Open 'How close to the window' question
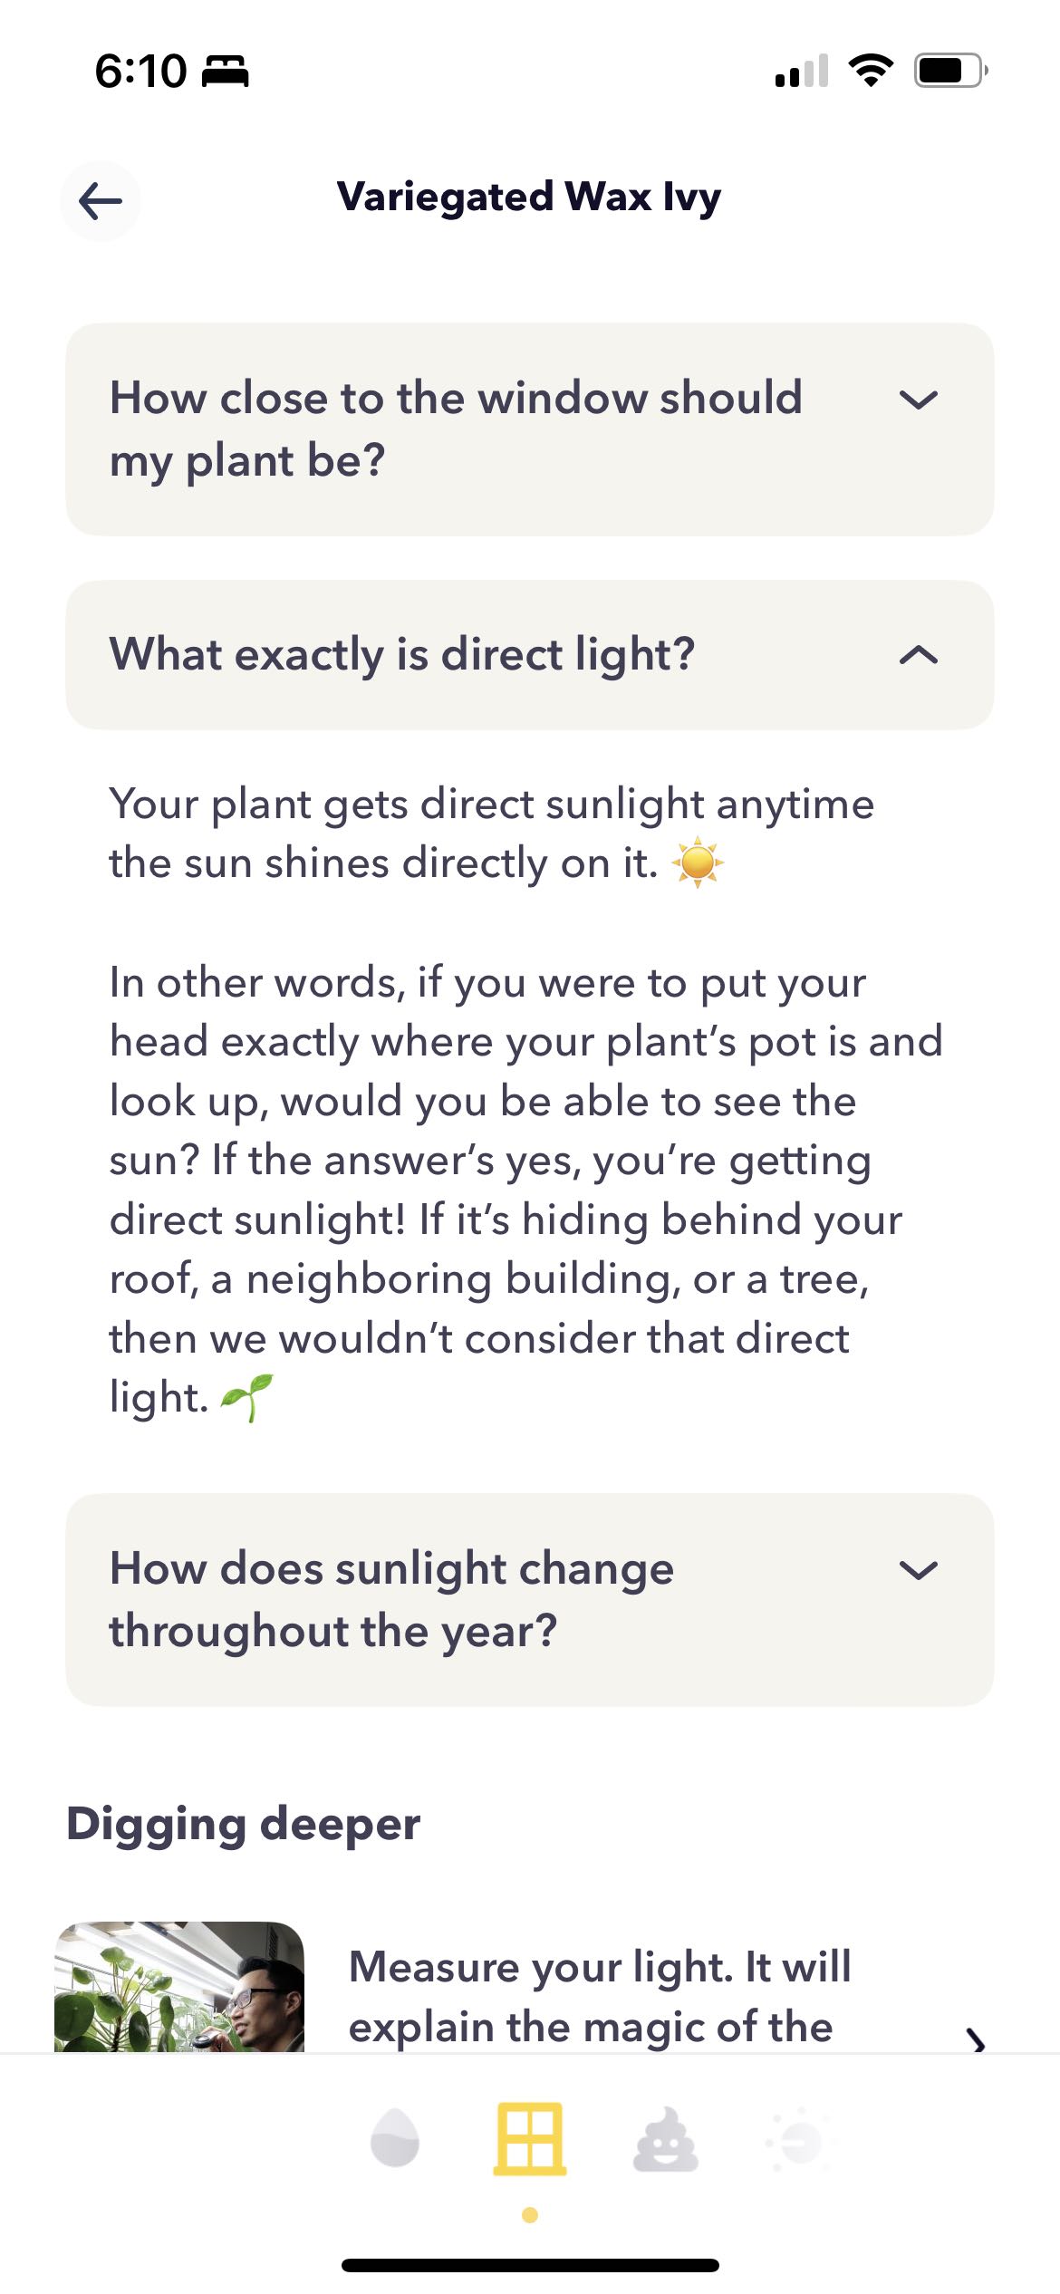Viewport: 1060px width, 2294px height. [456, 429]
